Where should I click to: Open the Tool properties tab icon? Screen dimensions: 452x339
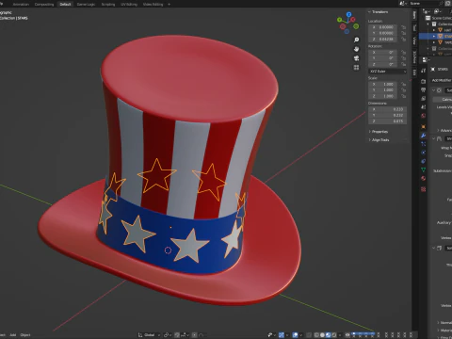click(423, 71)
